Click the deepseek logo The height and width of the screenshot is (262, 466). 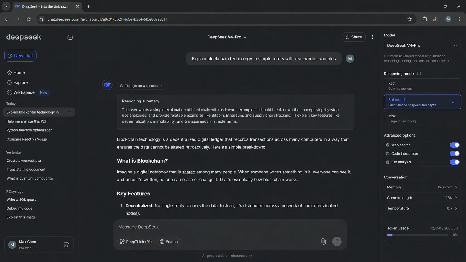(x=24, y=37)
